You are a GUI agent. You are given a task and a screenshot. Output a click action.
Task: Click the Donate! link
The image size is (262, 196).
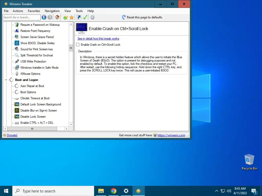[x=12, y=135]
